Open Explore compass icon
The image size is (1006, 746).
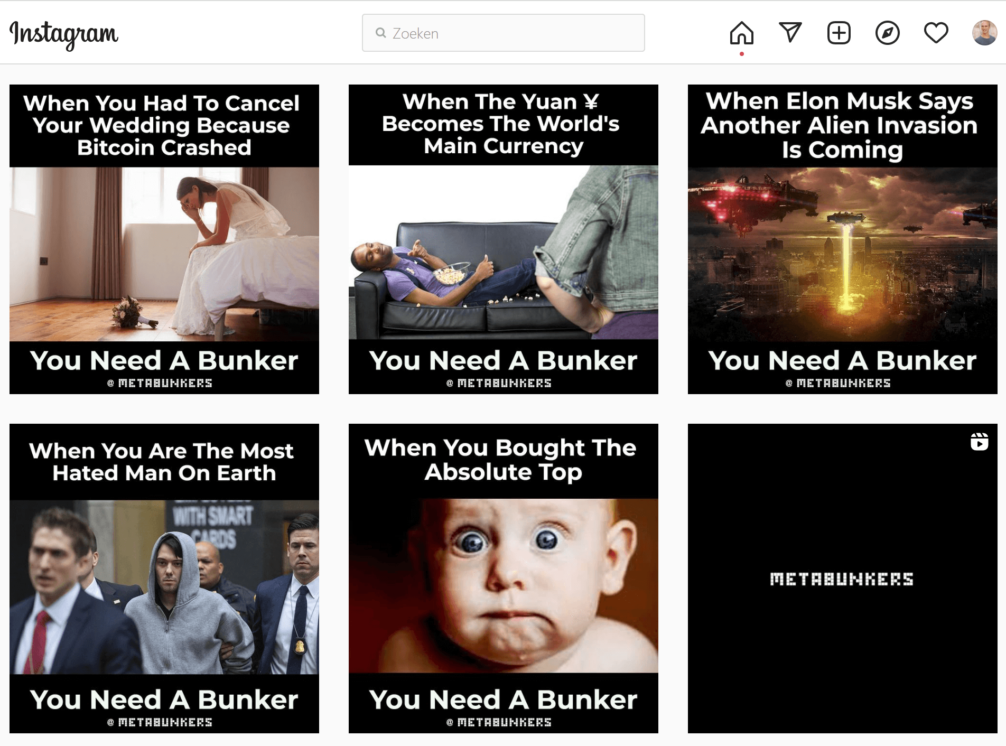pos(887,33)
